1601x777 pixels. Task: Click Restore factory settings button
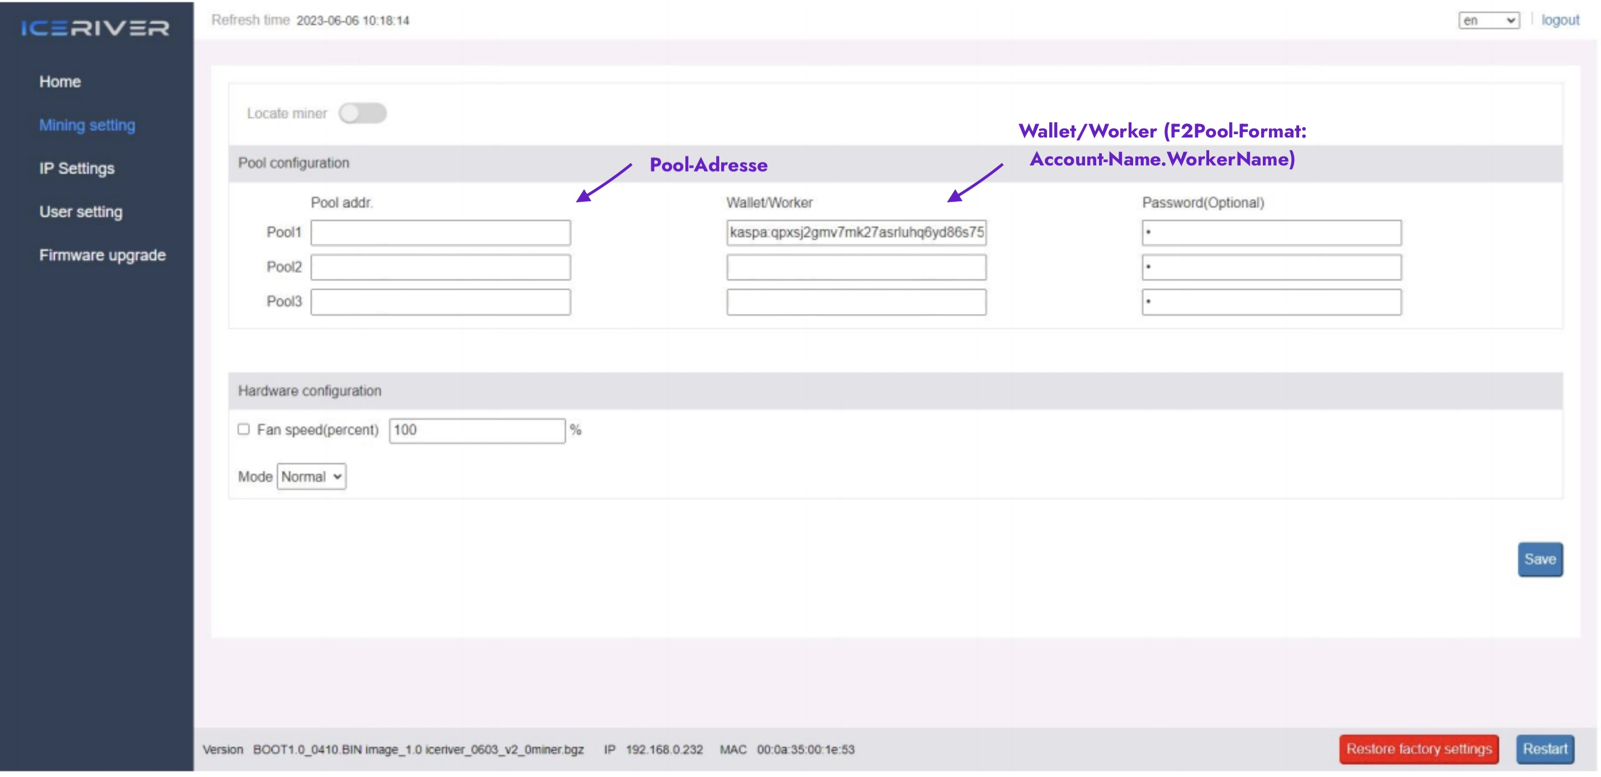click(1419, 749)
